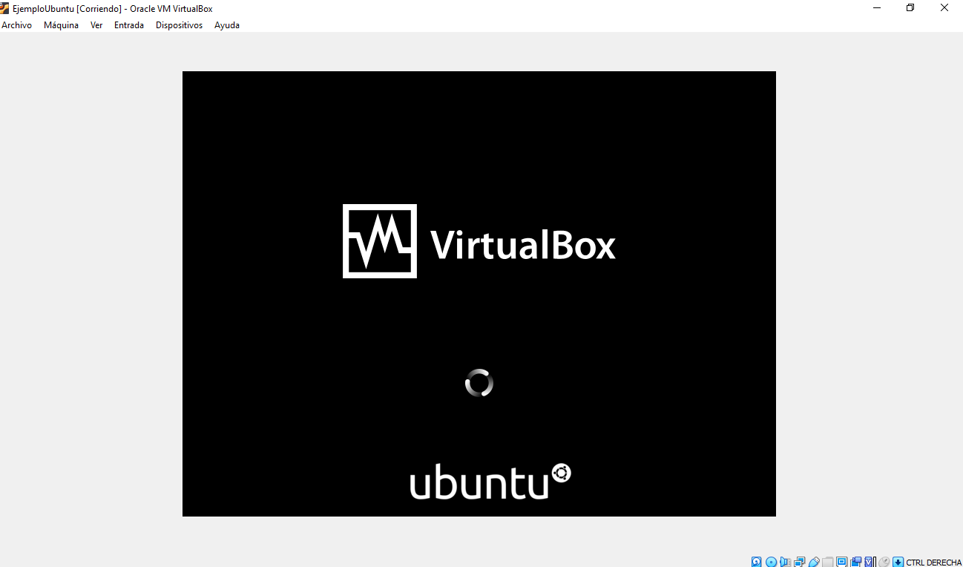
Task: Click the hard disk activity status icon
Action: click(757, 562)
